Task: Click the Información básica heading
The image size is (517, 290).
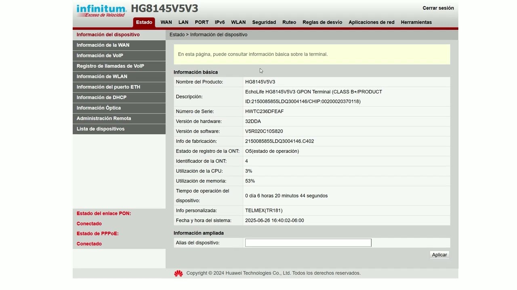Action: pos(195,72)
